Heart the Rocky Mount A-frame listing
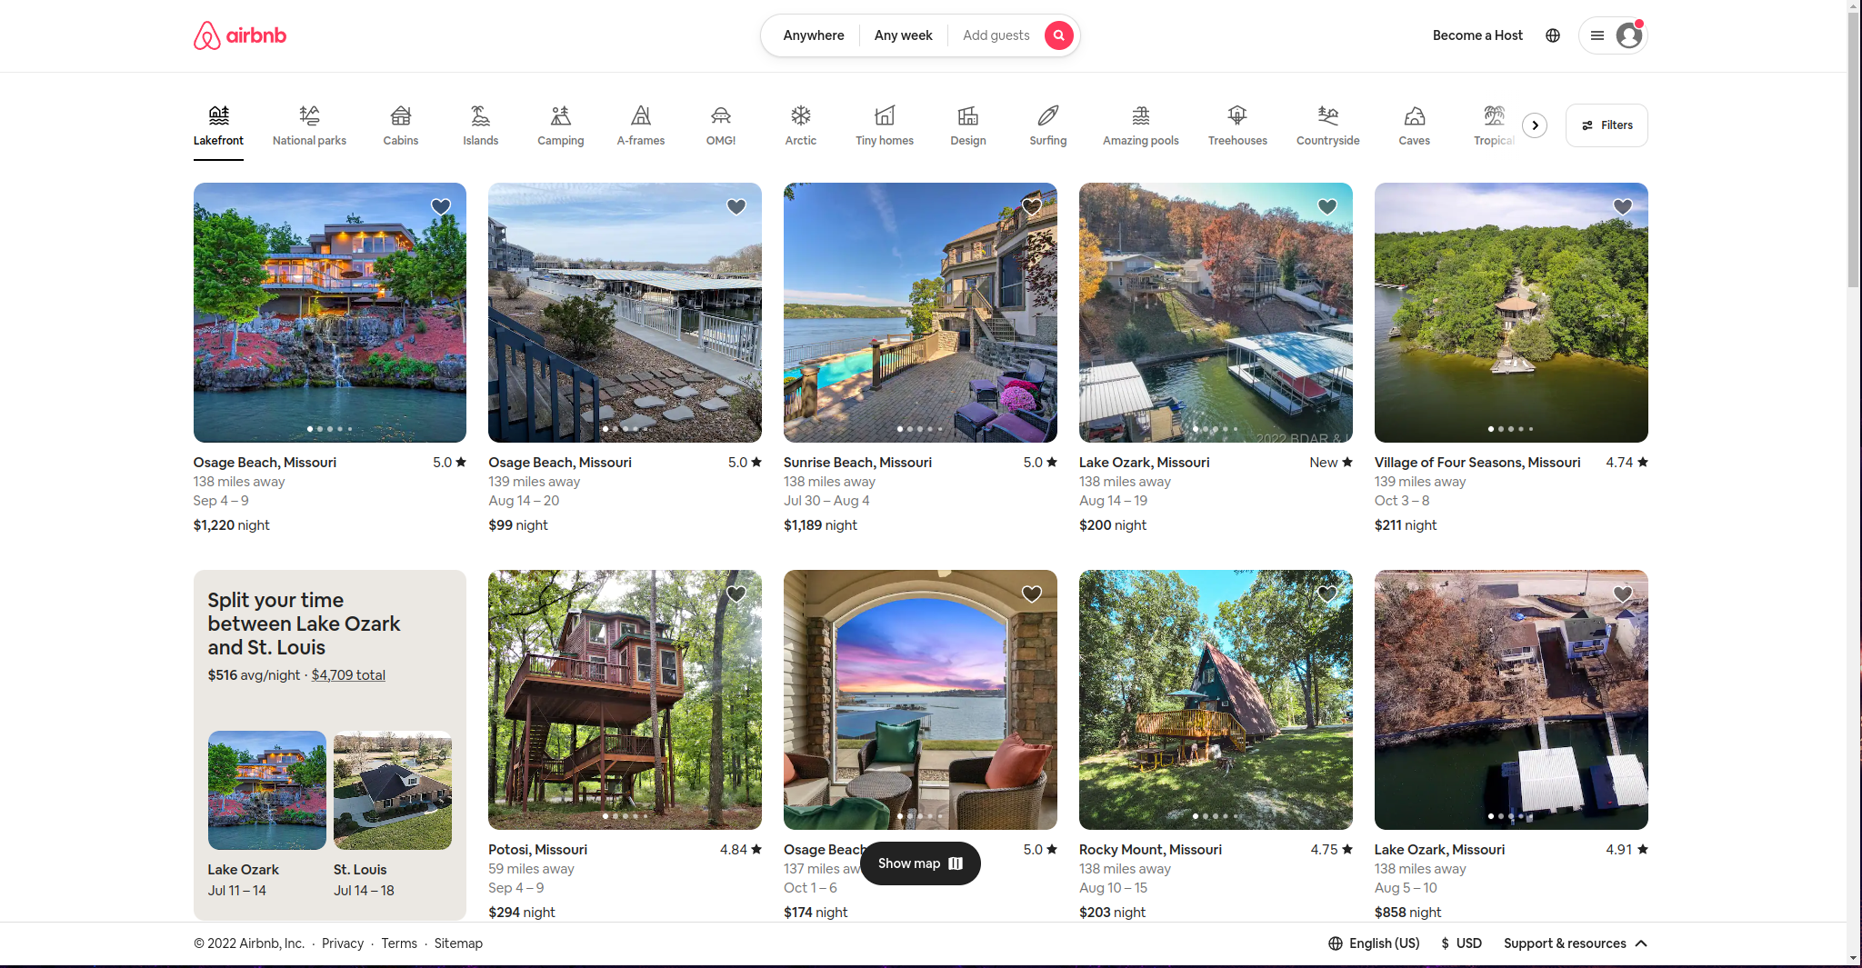The height and width of the screenshot is (968, 1862). (x=1326, y=594)
